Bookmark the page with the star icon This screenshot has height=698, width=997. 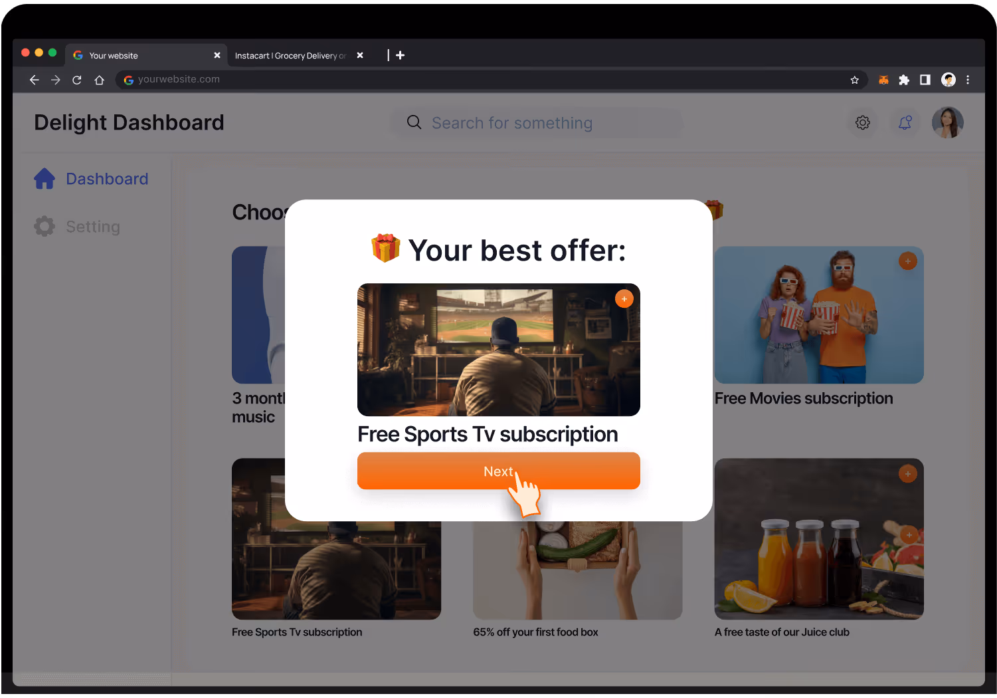pyautogui.click(x=854, y=80)
